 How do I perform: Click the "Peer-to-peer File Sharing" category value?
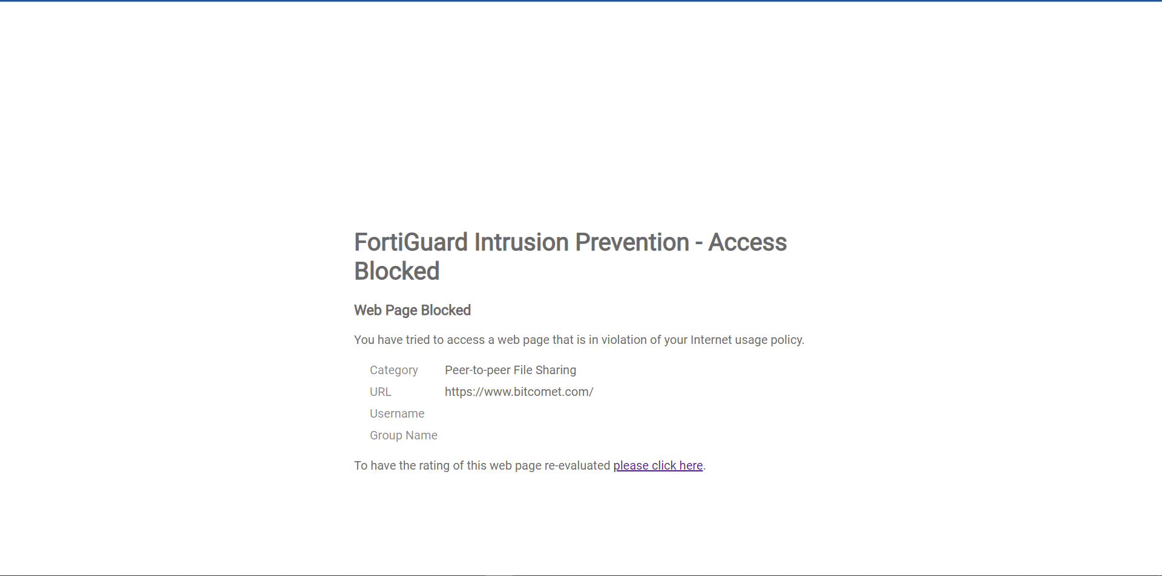pos(510,370)
